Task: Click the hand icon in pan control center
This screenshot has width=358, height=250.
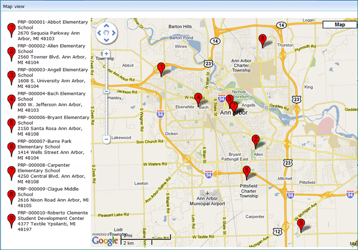Action: 107,33
